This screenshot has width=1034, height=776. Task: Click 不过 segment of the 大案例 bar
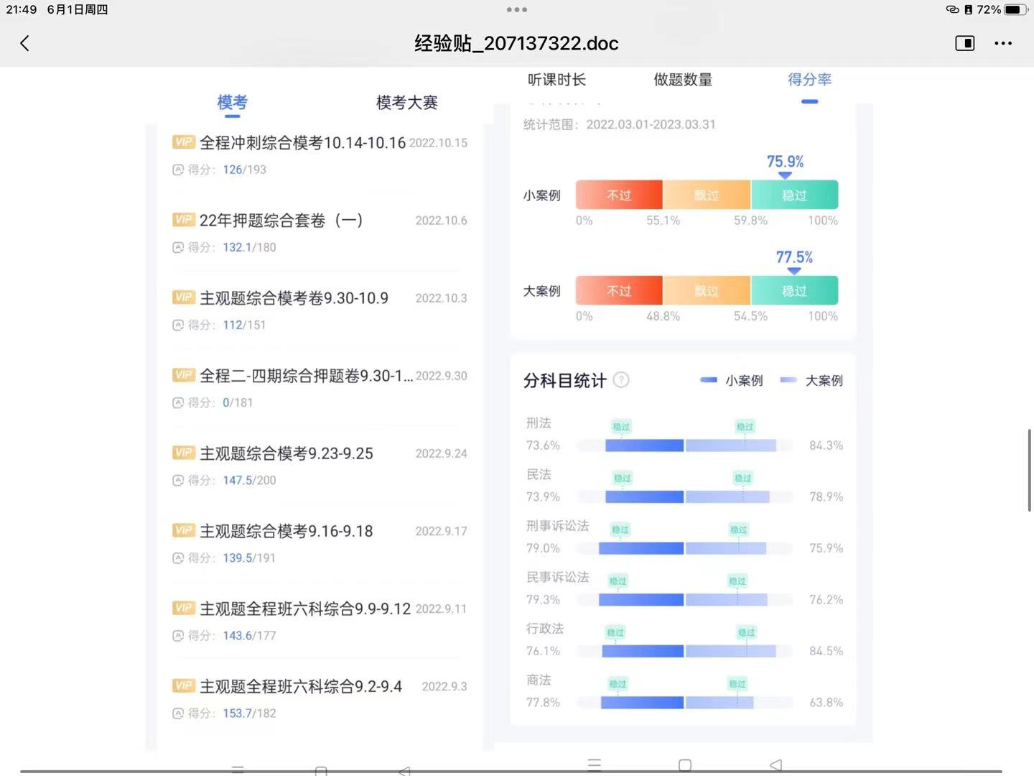[x=619, y=290]
